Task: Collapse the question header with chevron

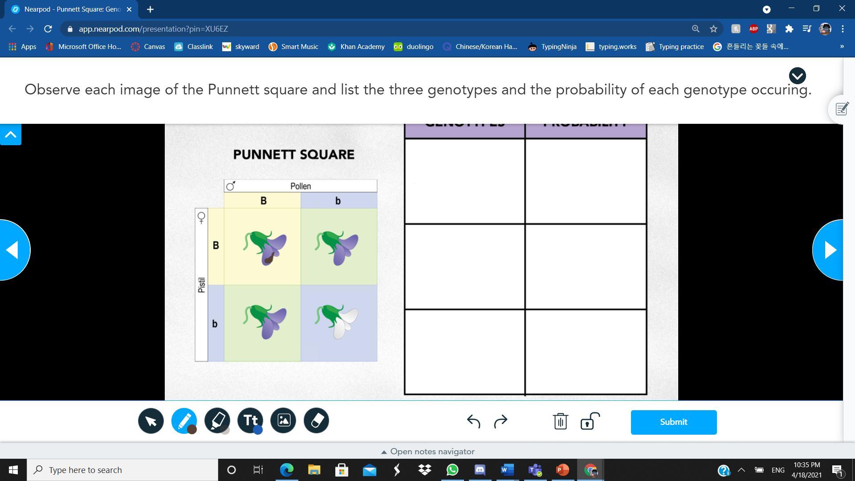Action: click(x=797, y=76)
